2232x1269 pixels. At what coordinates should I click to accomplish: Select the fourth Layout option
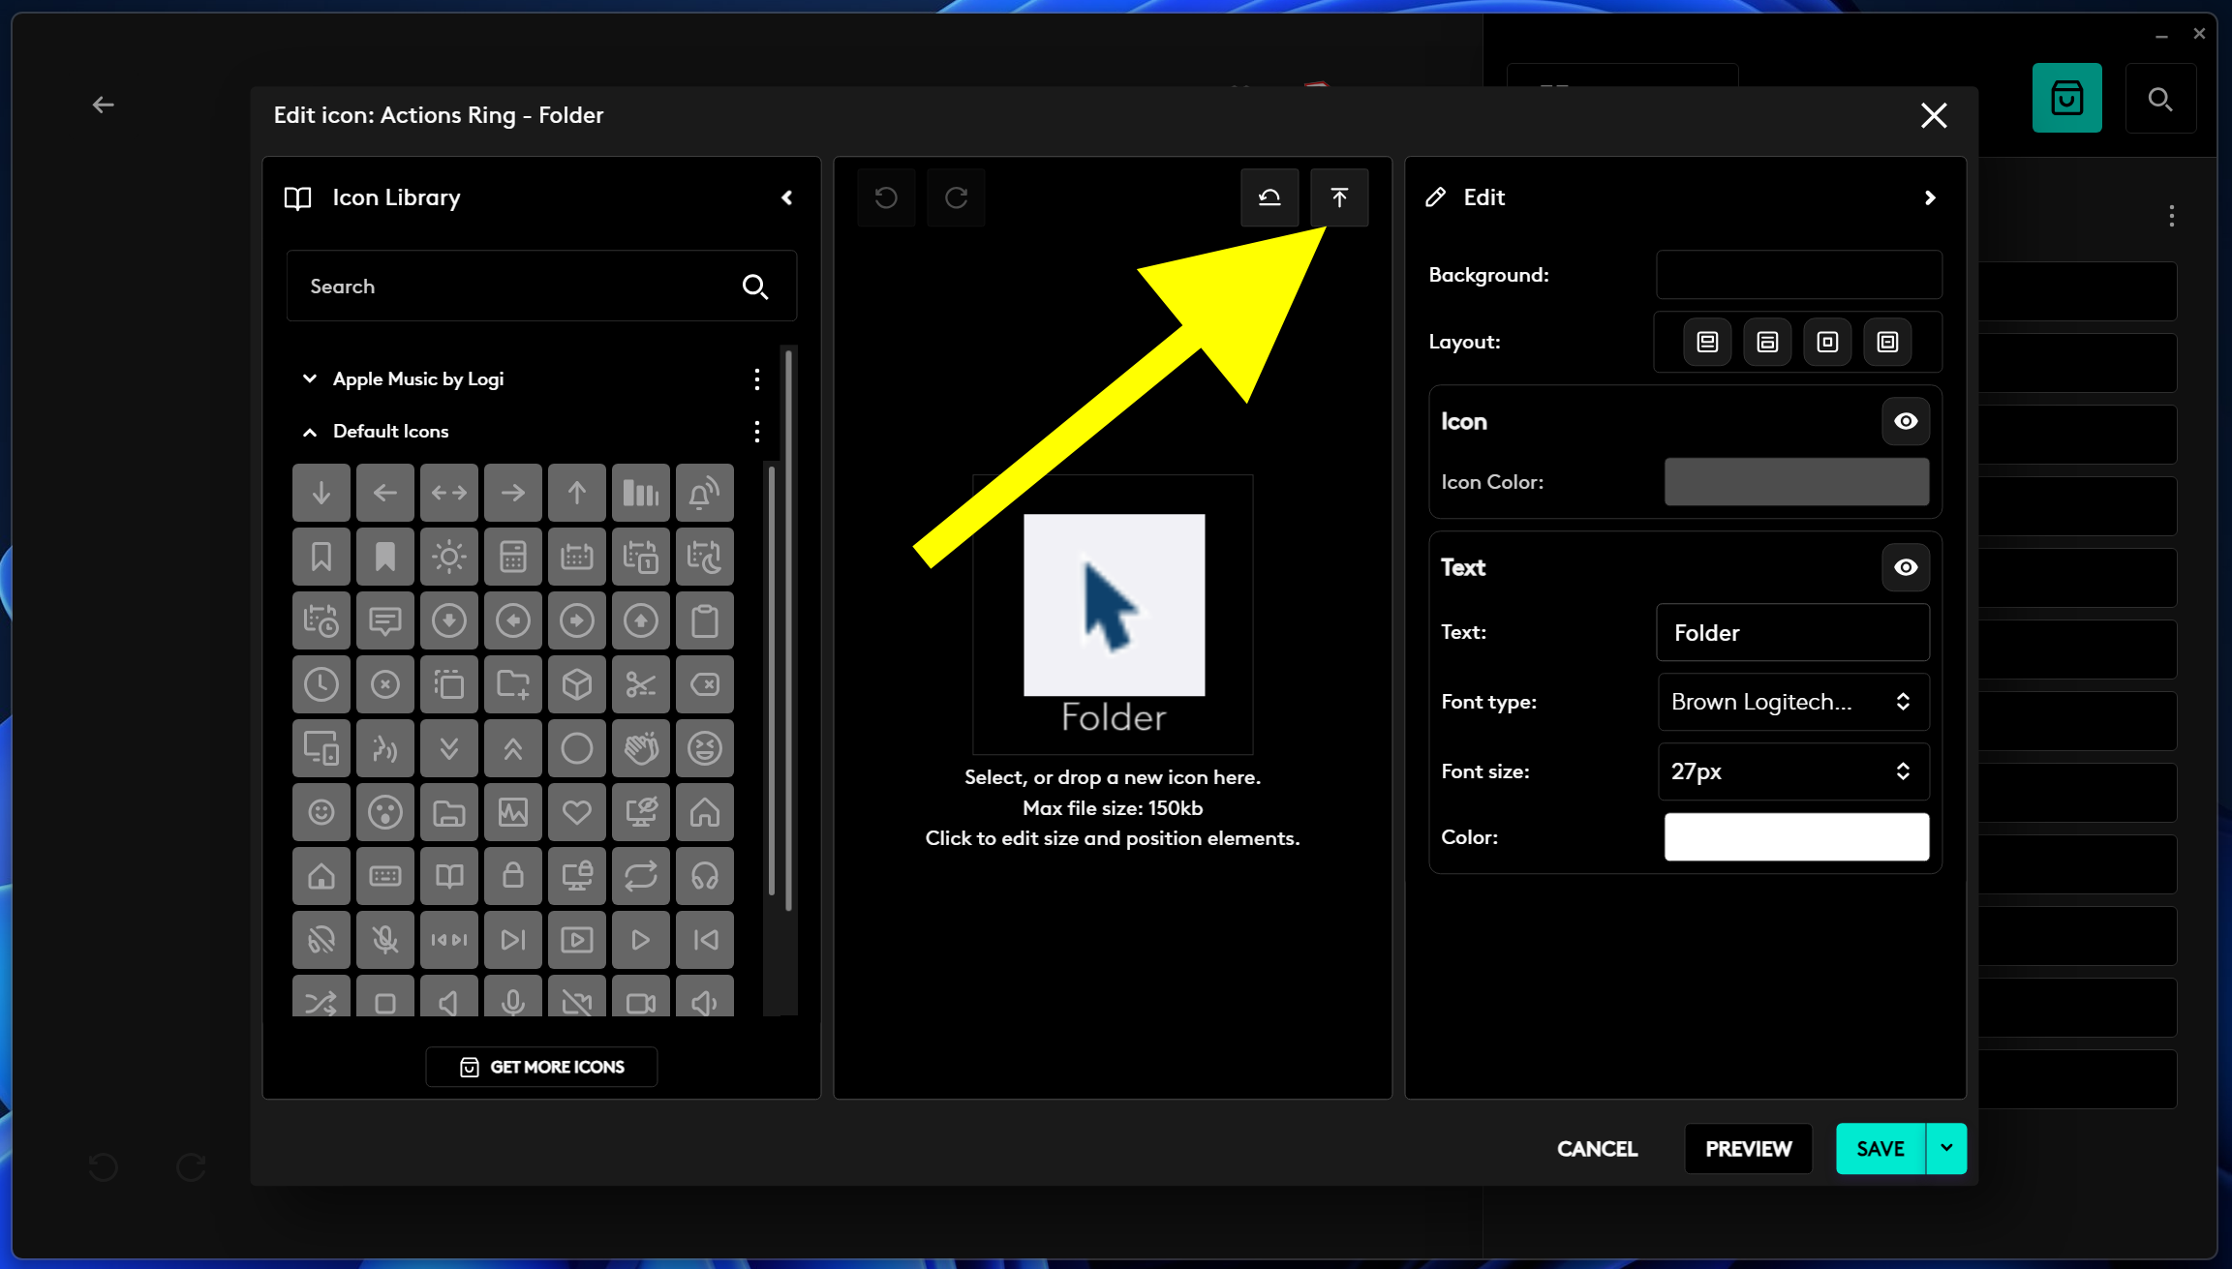click(x=1886, y=342)
